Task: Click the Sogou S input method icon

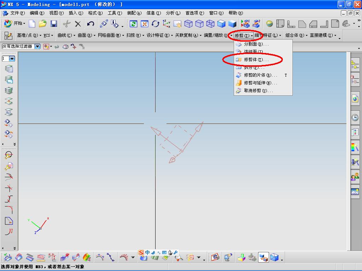Action: point(141,252)
